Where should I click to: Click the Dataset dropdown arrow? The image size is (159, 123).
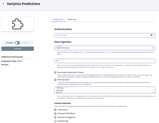coord(153,48)
